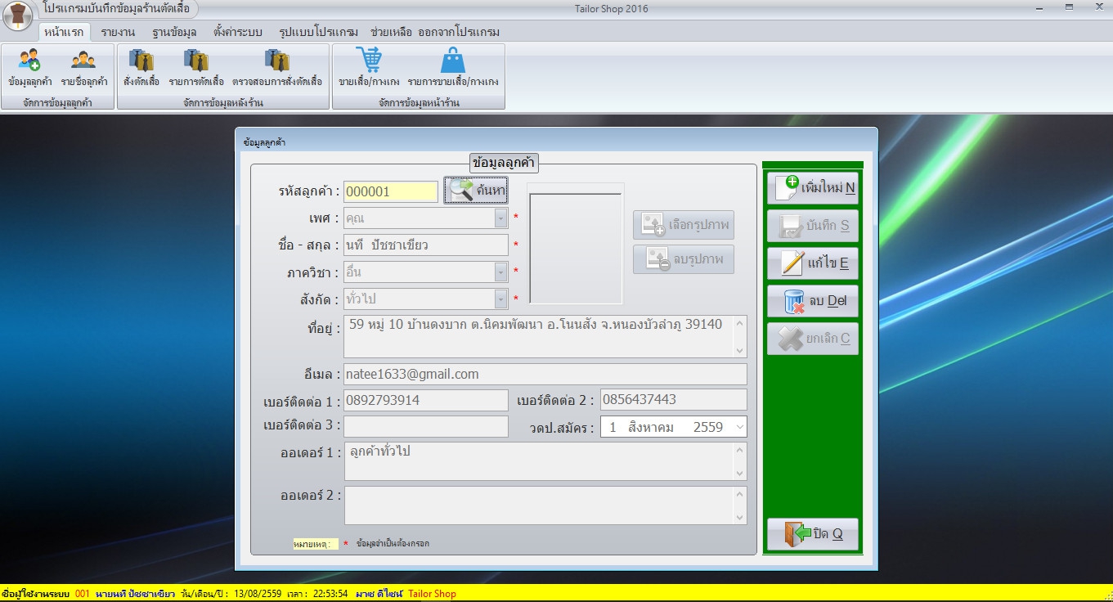Click the Tailor Shop status bar text
The width and height of the screenshot is (1113, 602).
(x=432, y=594)
